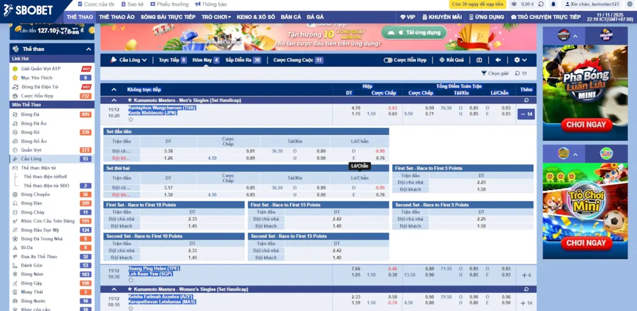Viewport: 637px width, 311px height.
Task: Collapse the Thể thao sidebar panel
Action: (89, 49)
